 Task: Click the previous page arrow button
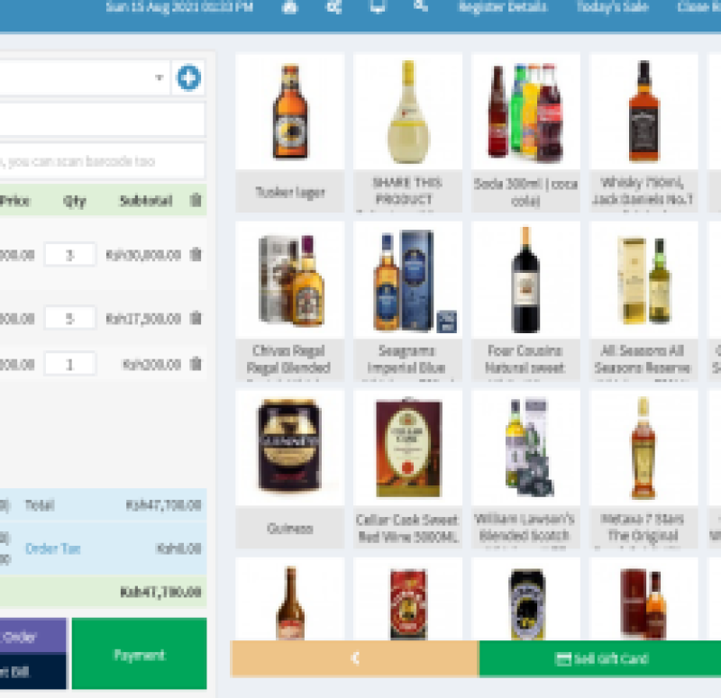click(x=354, y=659)
